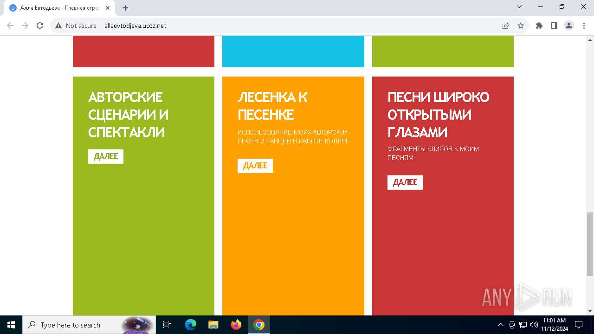The height and width of the screenshot is (334, 594).
Task: Open Task View on taskbar
Action: coord(167,325)
